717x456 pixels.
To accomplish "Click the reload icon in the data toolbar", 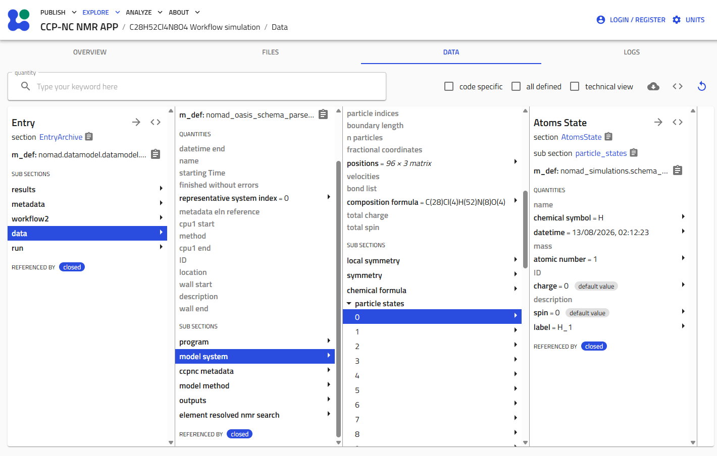I will coord(702,86).
